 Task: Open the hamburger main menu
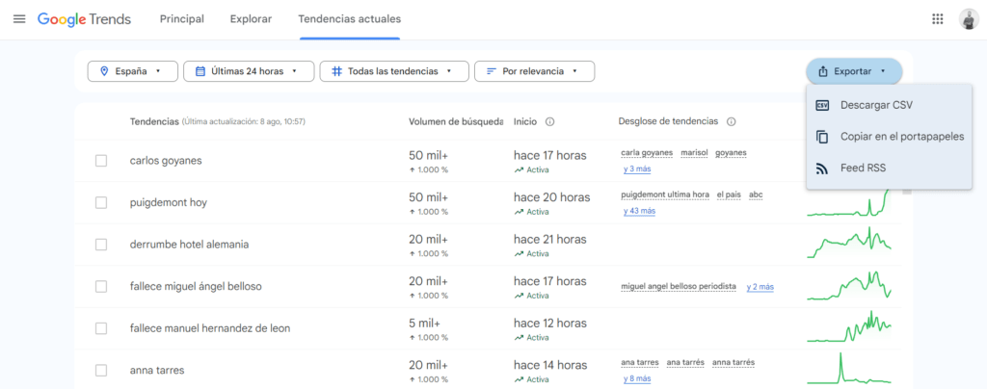pos(19,19)
